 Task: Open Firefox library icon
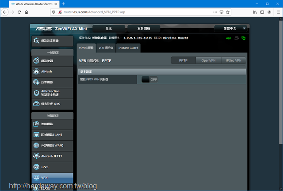pyautogui.click(x=255, y=12)
